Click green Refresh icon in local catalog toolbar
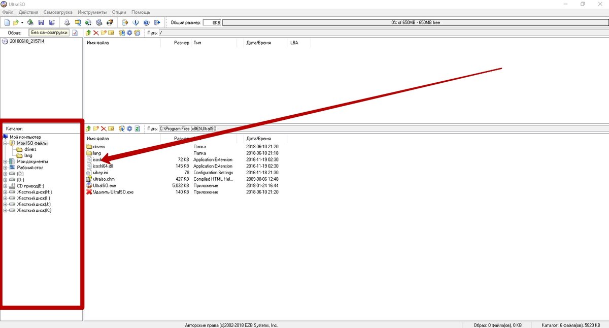The height and width of the screenshot is (328, 609). click(x=137, y=129)
